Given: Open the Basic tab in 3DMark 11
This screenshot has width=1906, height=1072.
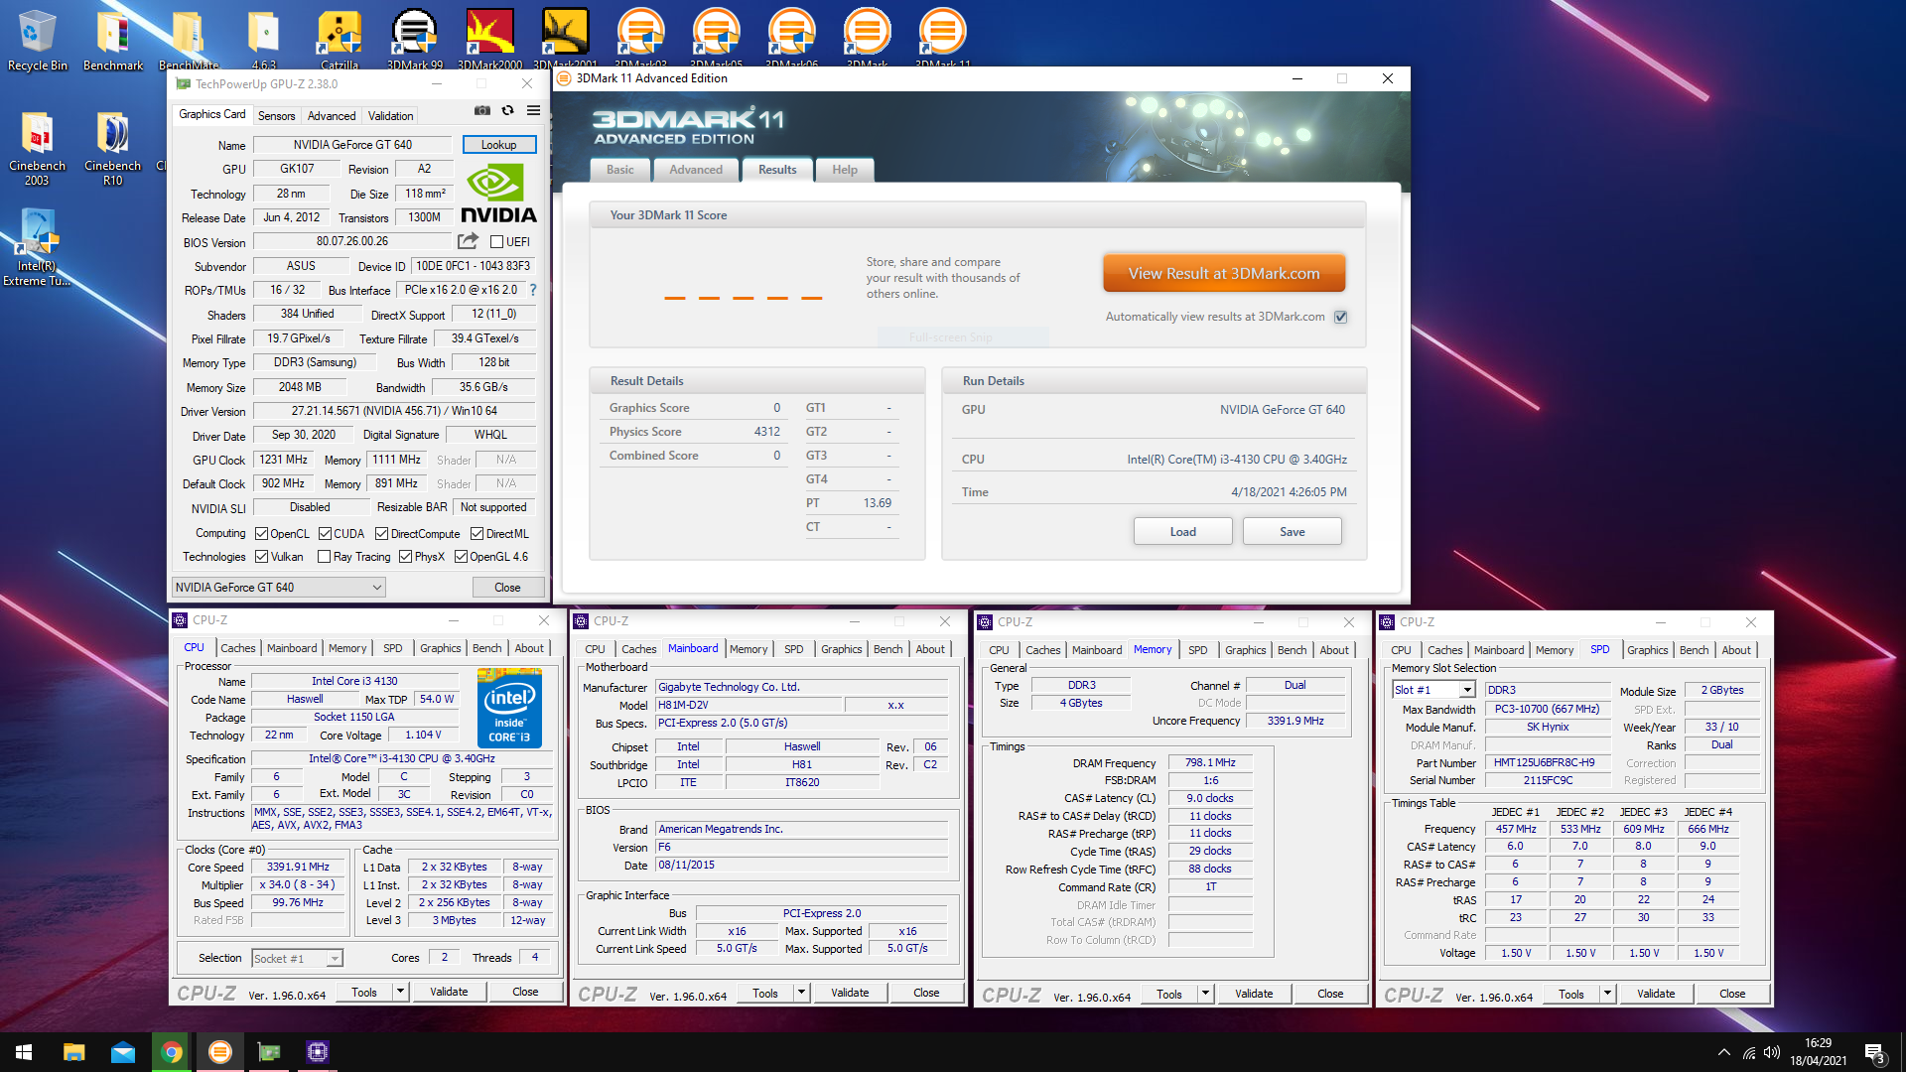Looking at the screenshot, I should pos(620,170).
